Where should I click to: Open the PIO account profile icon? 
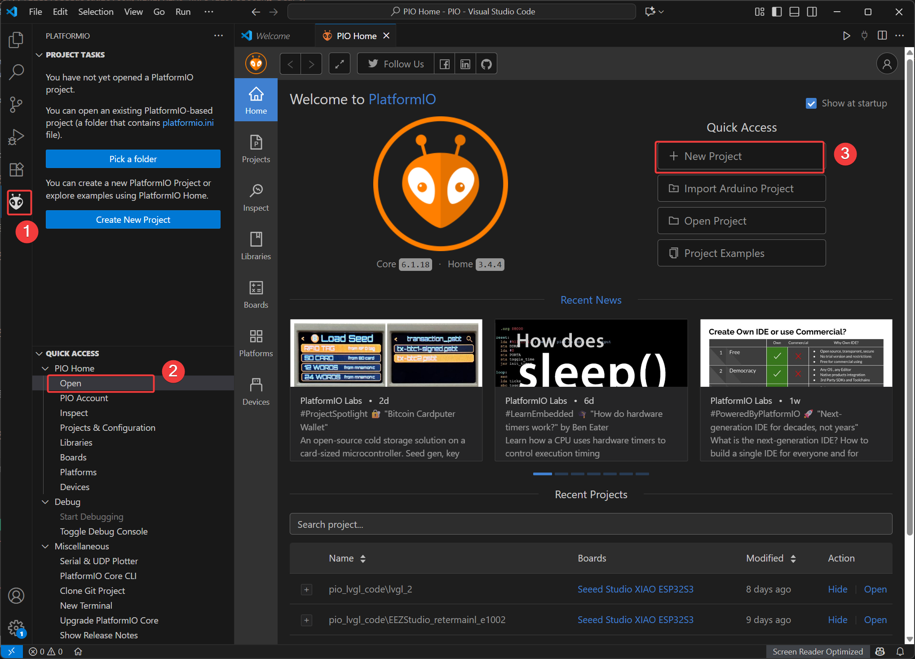(x=886, y=64)
